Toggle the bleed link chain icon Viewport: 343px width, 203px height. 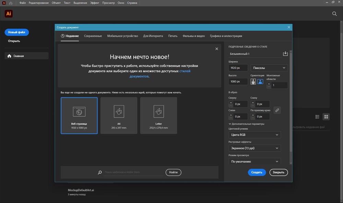click(x=277, y=110)
